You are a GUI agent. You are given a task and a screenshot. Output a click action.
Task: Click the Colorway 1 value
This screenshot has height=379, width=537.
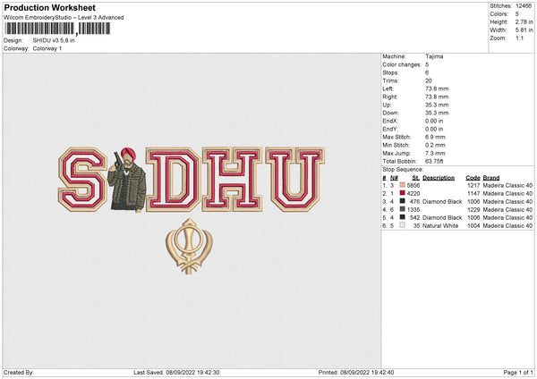point(47,48)
